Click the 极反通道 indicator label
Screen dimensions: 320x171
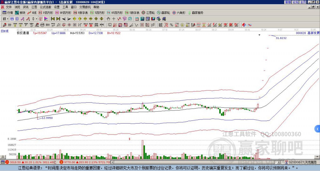(23, 33)
